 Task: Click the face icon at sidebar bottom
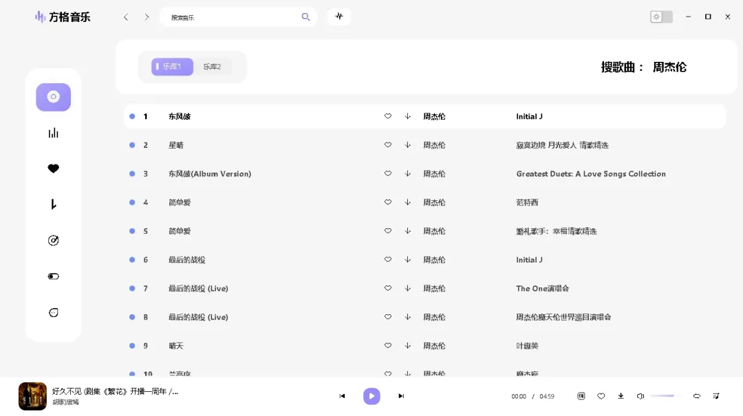[54, 313]
